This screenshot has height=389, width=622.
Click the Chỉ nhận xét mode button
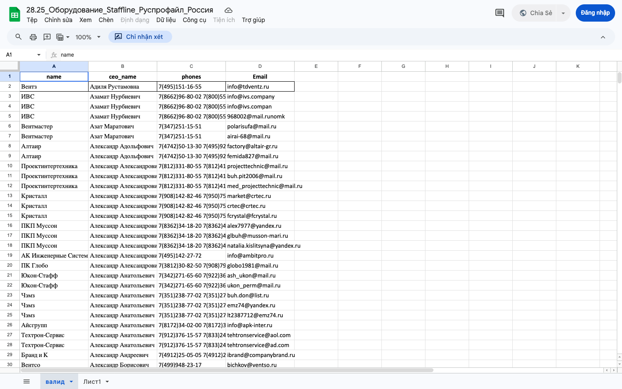pos(140,37)
